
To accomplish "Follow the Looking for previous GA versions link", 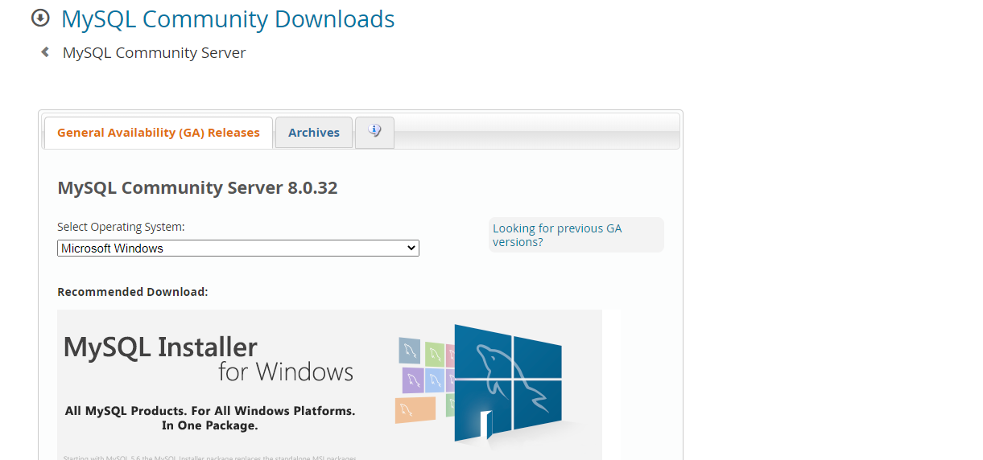I will tap(557, 235).
